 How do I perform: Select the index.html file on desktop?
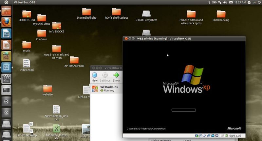tap(27, 65)
